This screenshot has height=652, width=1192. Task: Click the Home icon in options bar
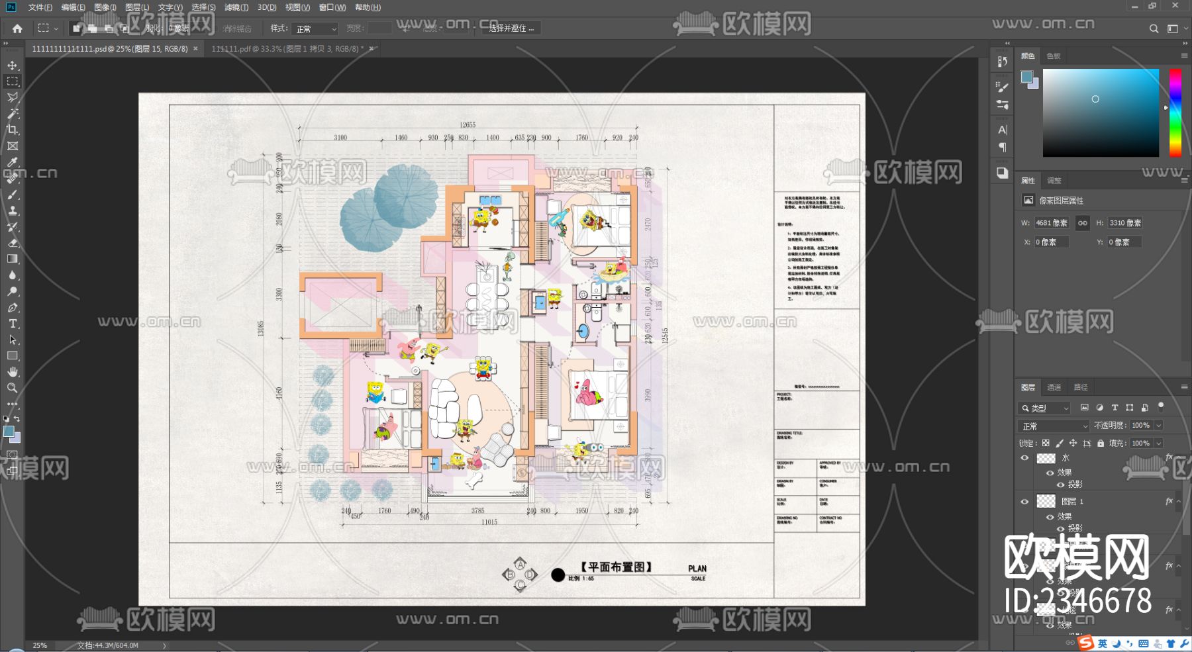click(x=17, y=28)
